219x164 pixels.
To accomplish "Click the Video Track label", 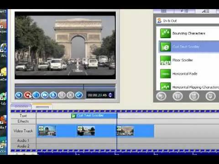I will 23,131.
